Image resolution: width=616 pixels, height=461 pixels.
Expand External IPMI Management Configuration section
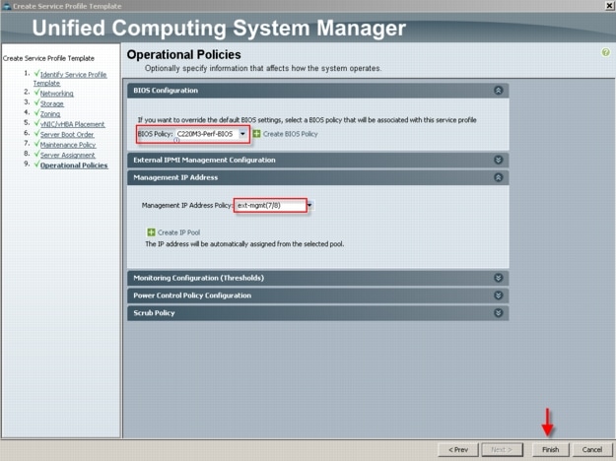[x=498, y=160]
